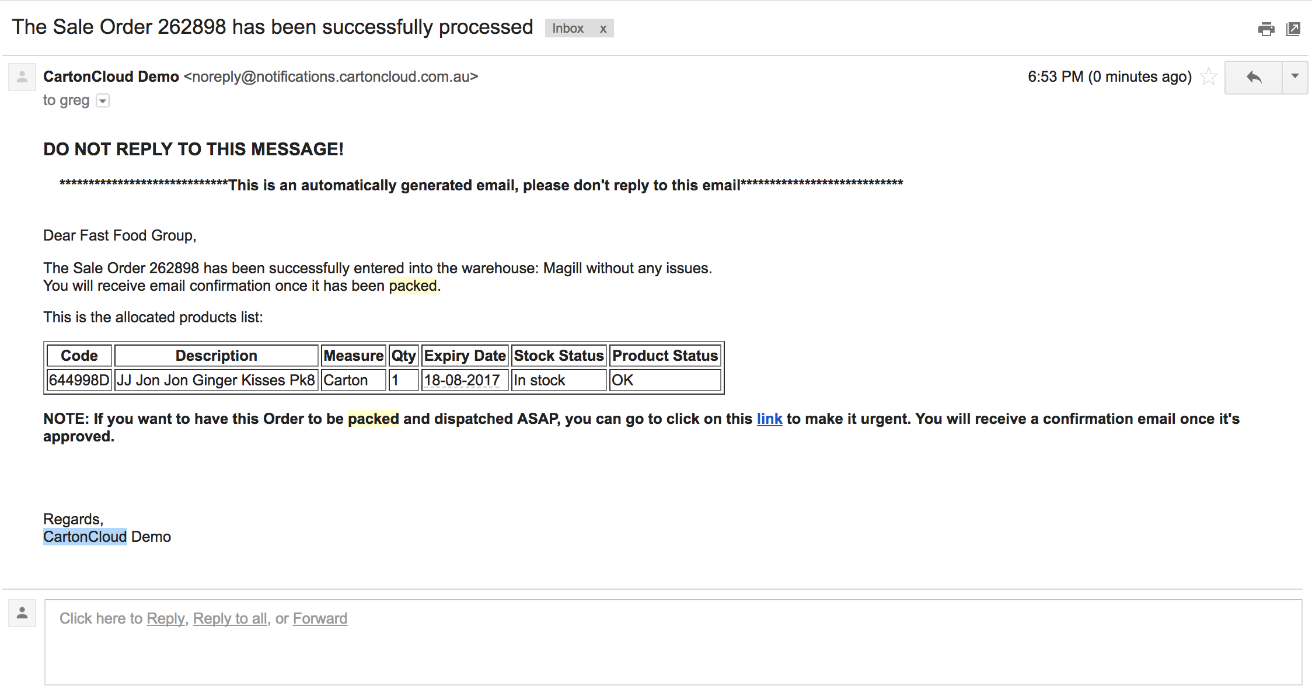Remove the Inbox label with x

click(603, 29)
